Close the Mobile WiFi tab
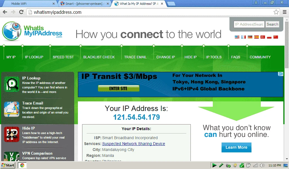 click(53, 3)
